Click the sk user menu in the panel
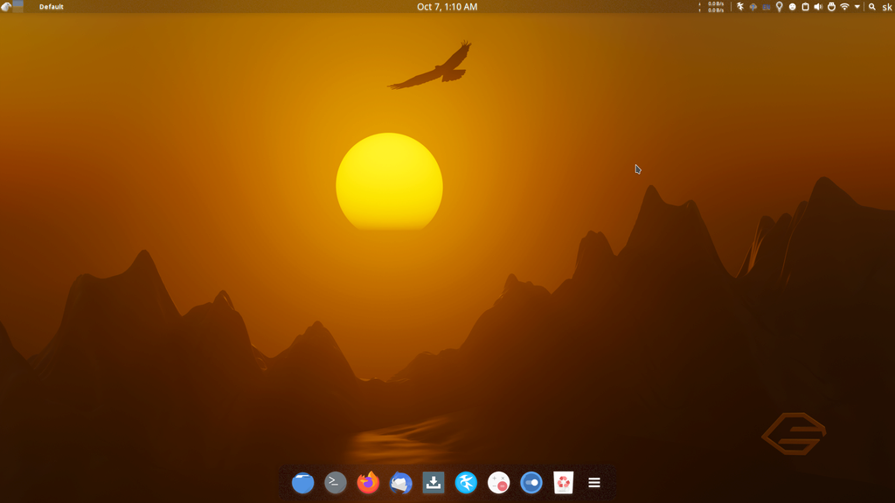Image resolution: width=895 pixels, height=503 pixels. pos(885,7)
